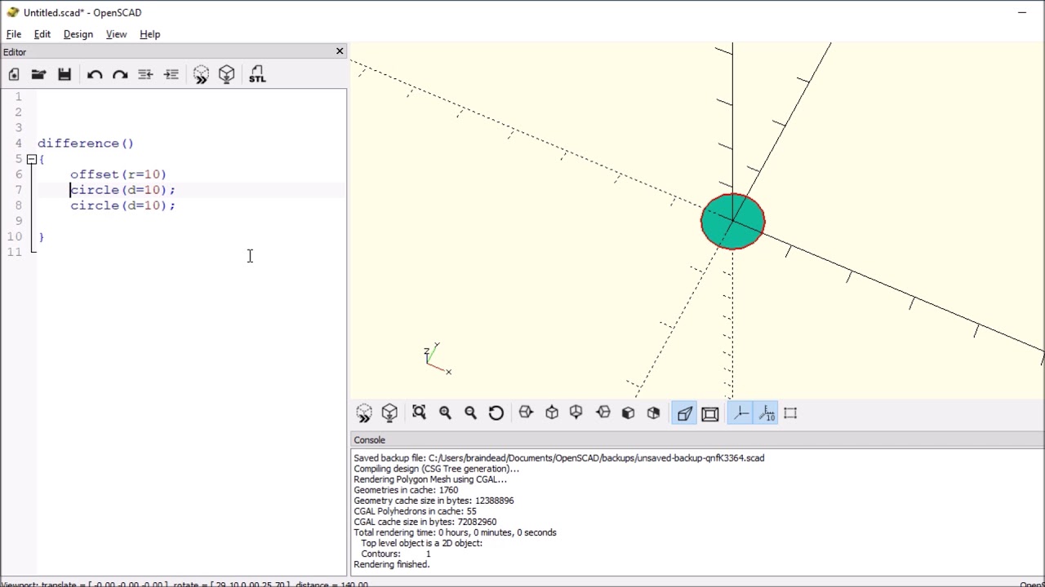Collapse the code fold at line 5
Screen dimensions: 1045x587
click(31, 159)
